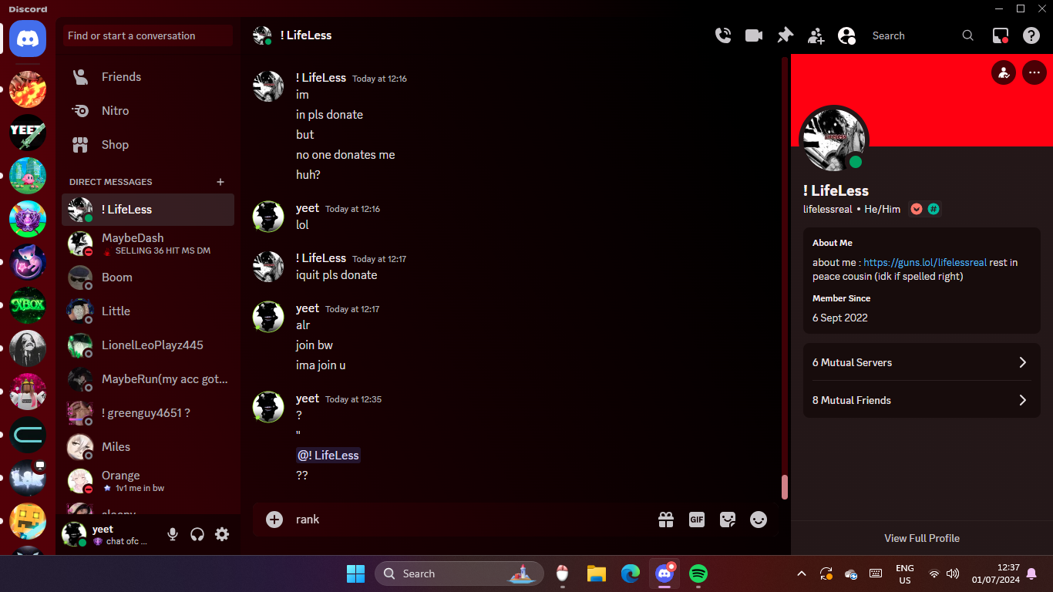Image resolution: width=1053 pixels, height=592 pixels.
Task: Open the more options ellipsis on profile banner
Action: [1034, 73]
